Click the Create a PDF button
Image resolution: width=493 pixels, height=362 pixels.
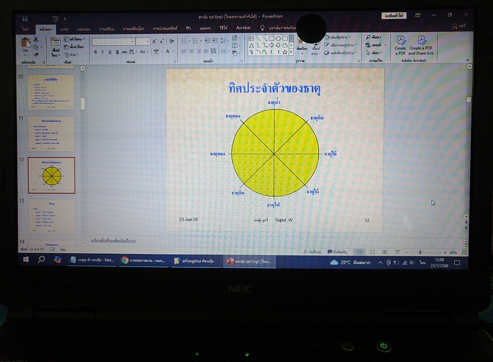(x=400, y=45)
